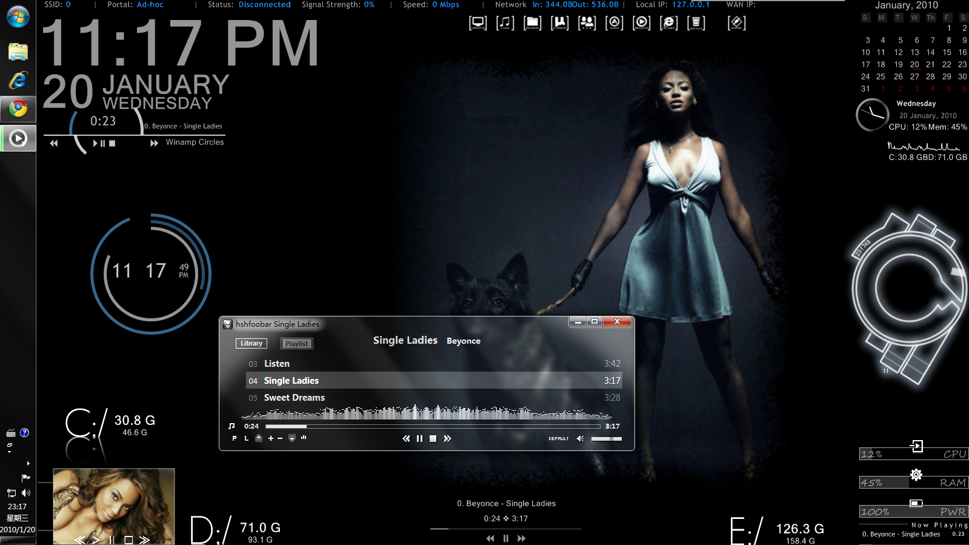
Task: Stop playback in the foobar window
Action: pyautogui.click(x=433, y=438)
